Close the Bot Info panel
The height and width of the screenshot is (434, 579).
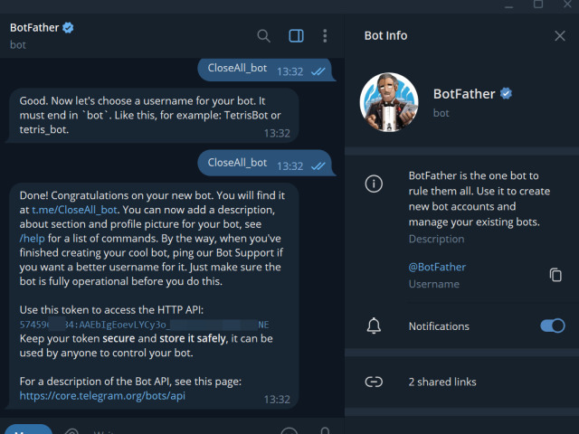point(560,36)
